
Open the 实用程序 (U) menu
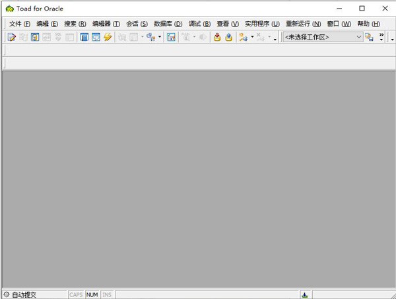coord(262,24)
